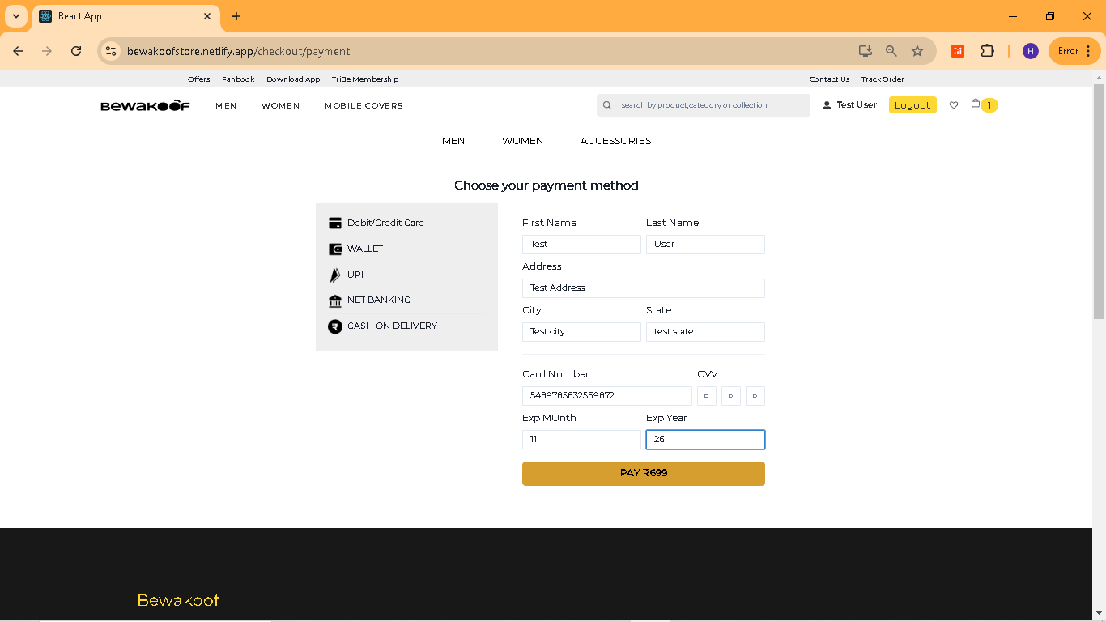Click the Exp Month field
Screen dimensions: 1106x622
581,440
